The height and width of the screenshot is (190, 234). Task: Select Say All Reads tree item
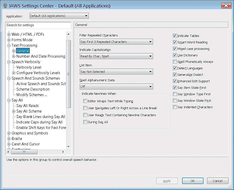tap(27, 106)
